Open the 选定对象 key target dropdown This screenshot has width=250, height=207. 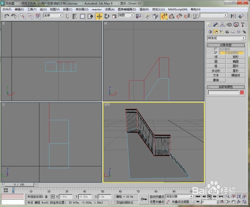click(x=191, y=197)
